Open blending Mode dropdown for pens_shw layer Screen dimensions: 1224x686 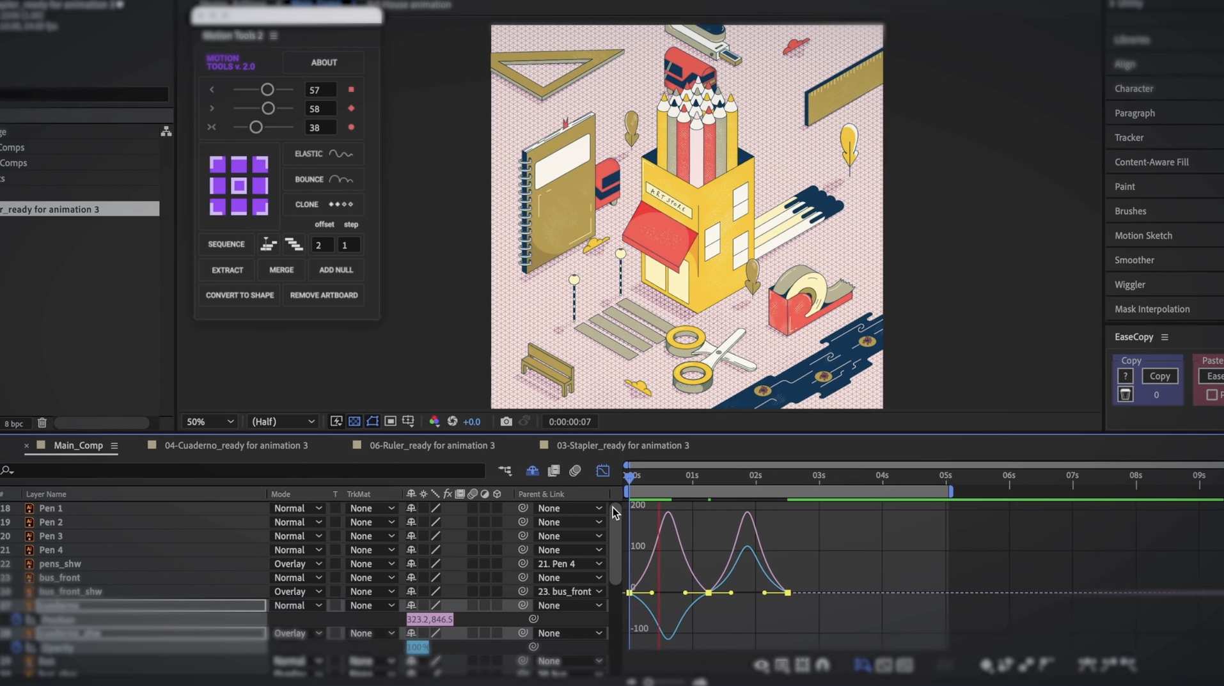[297, 564]
